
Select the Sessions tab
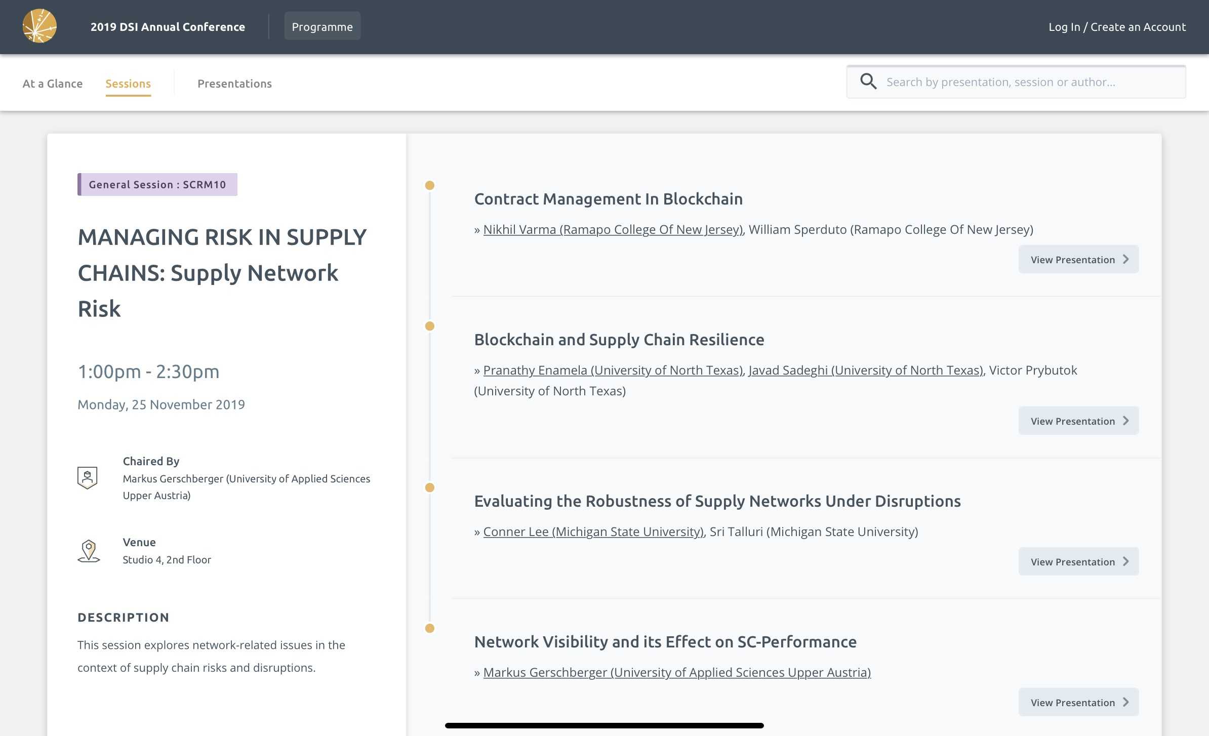pos(128,84)
